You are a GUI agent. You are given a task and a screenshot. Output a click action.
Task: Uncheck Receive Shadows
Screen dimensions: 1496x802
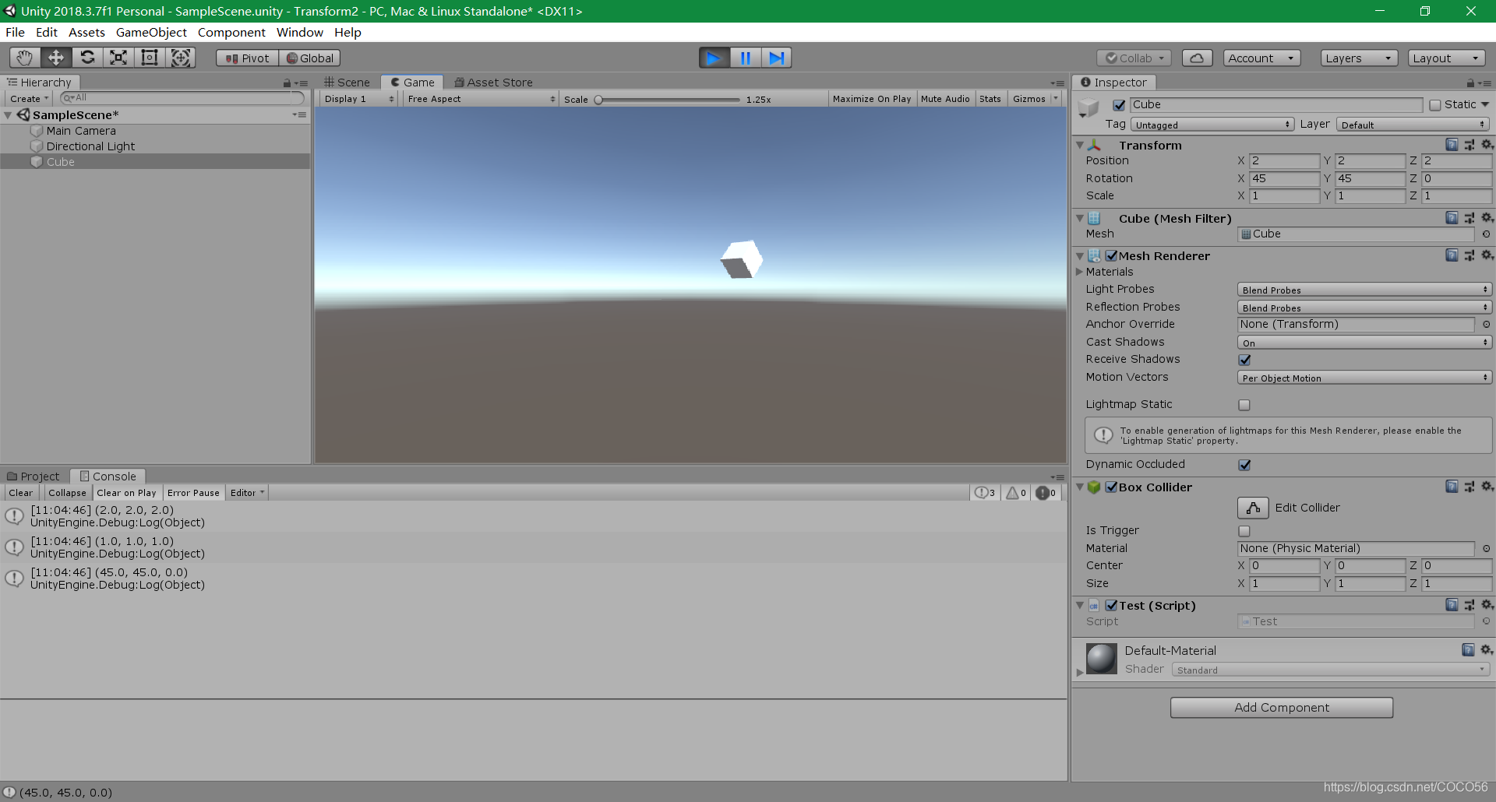1244,360
